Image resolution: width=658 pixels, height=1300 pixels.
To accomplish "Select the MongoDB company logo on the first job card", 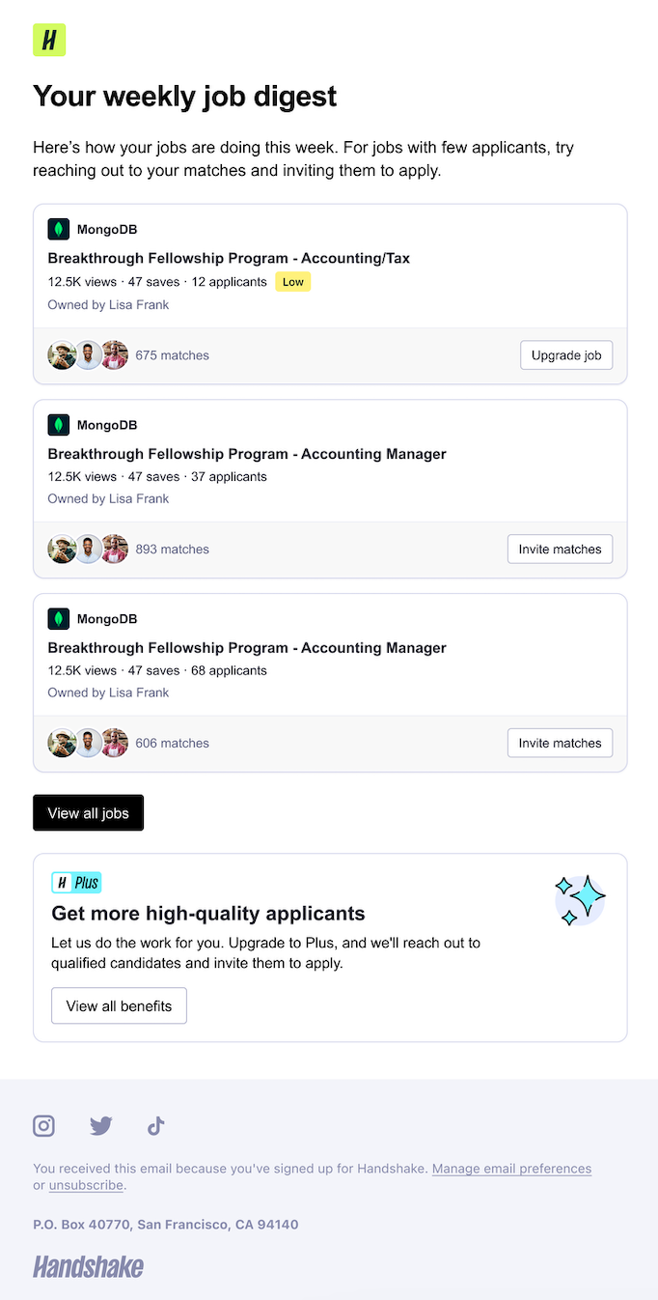I will pyautogui.click(x=58, y=229).
